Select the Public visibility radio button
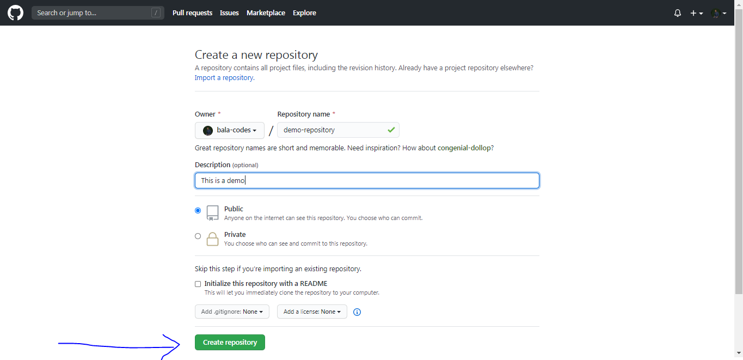The width and height of the screenshot is (743, 360). pyautogui.click(x=198, y=210)
